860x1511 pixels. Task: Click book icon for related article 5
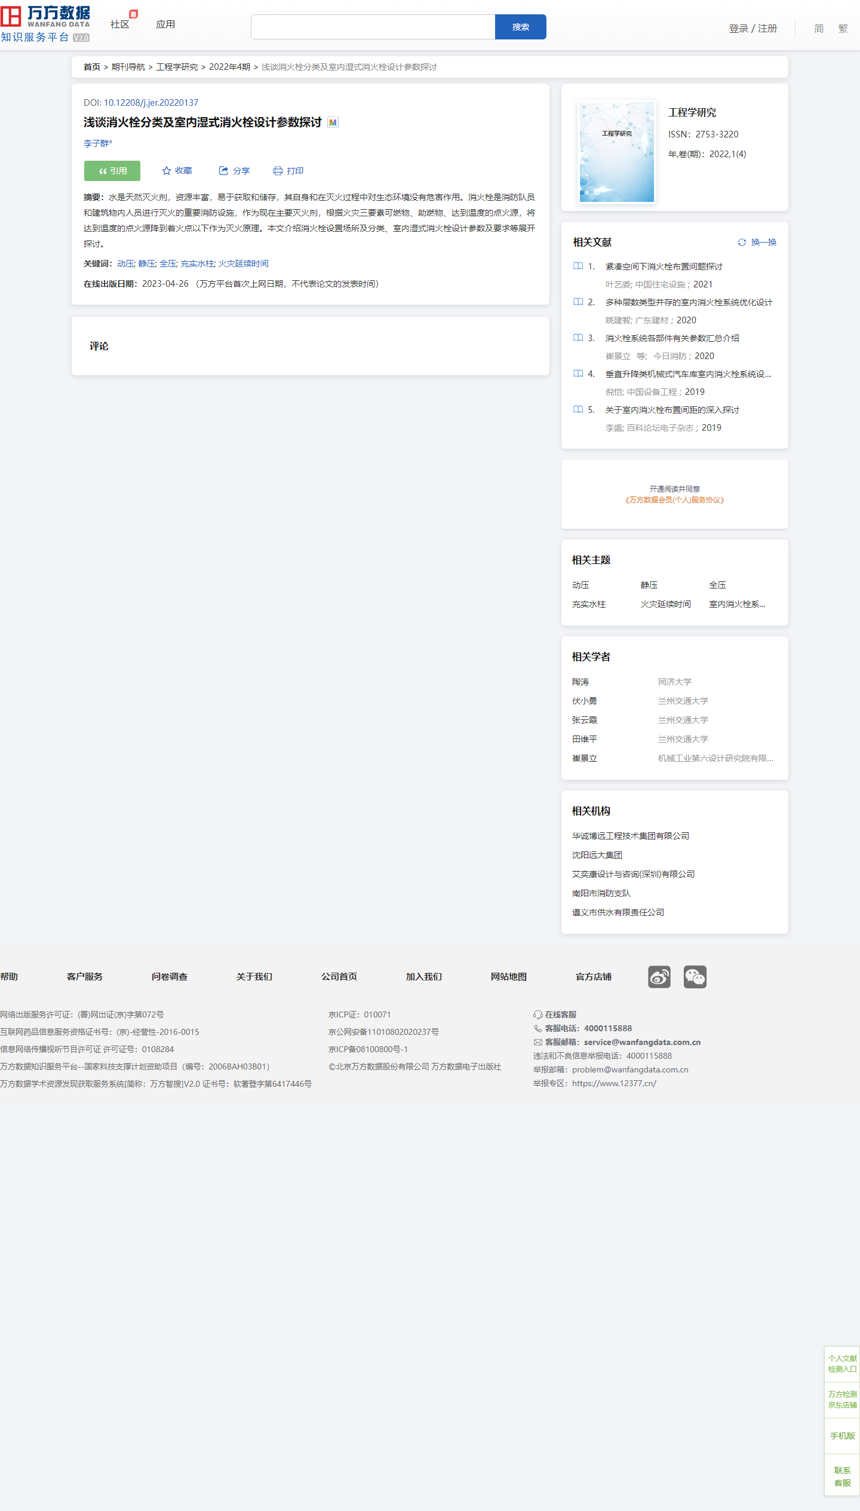pyautogui.click(x=578, y=410)
